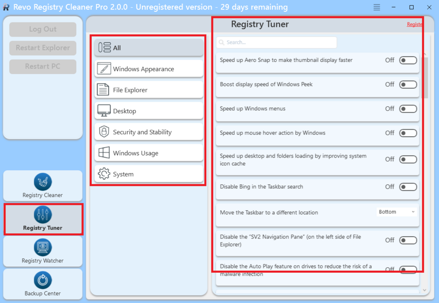Turn on Disable Bing in Taskbar search
The image size is (439, 303).
click(x=408, y=187)
